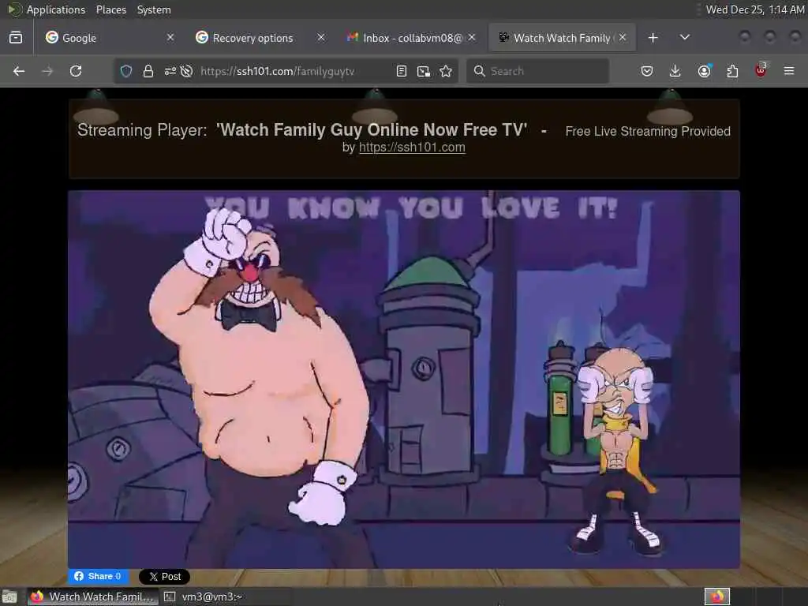Open the Firefox account icon
The image size is (808, 606).
[704, 71]
